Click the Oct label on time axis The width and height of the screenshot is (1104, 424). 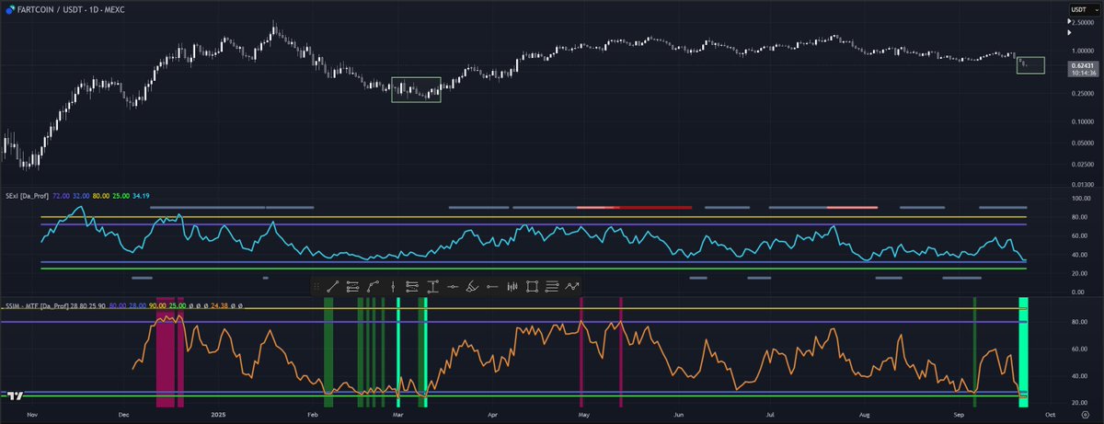coord(1051,415)
